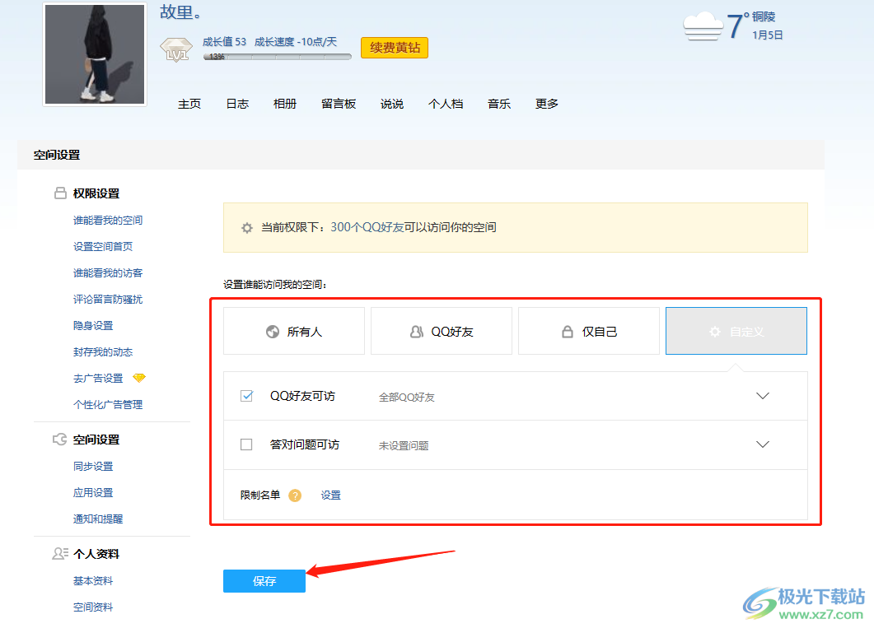Screen dimensions: 874x628
Task: Click the 300个QQ好友 link
Action: pos(367,228)
